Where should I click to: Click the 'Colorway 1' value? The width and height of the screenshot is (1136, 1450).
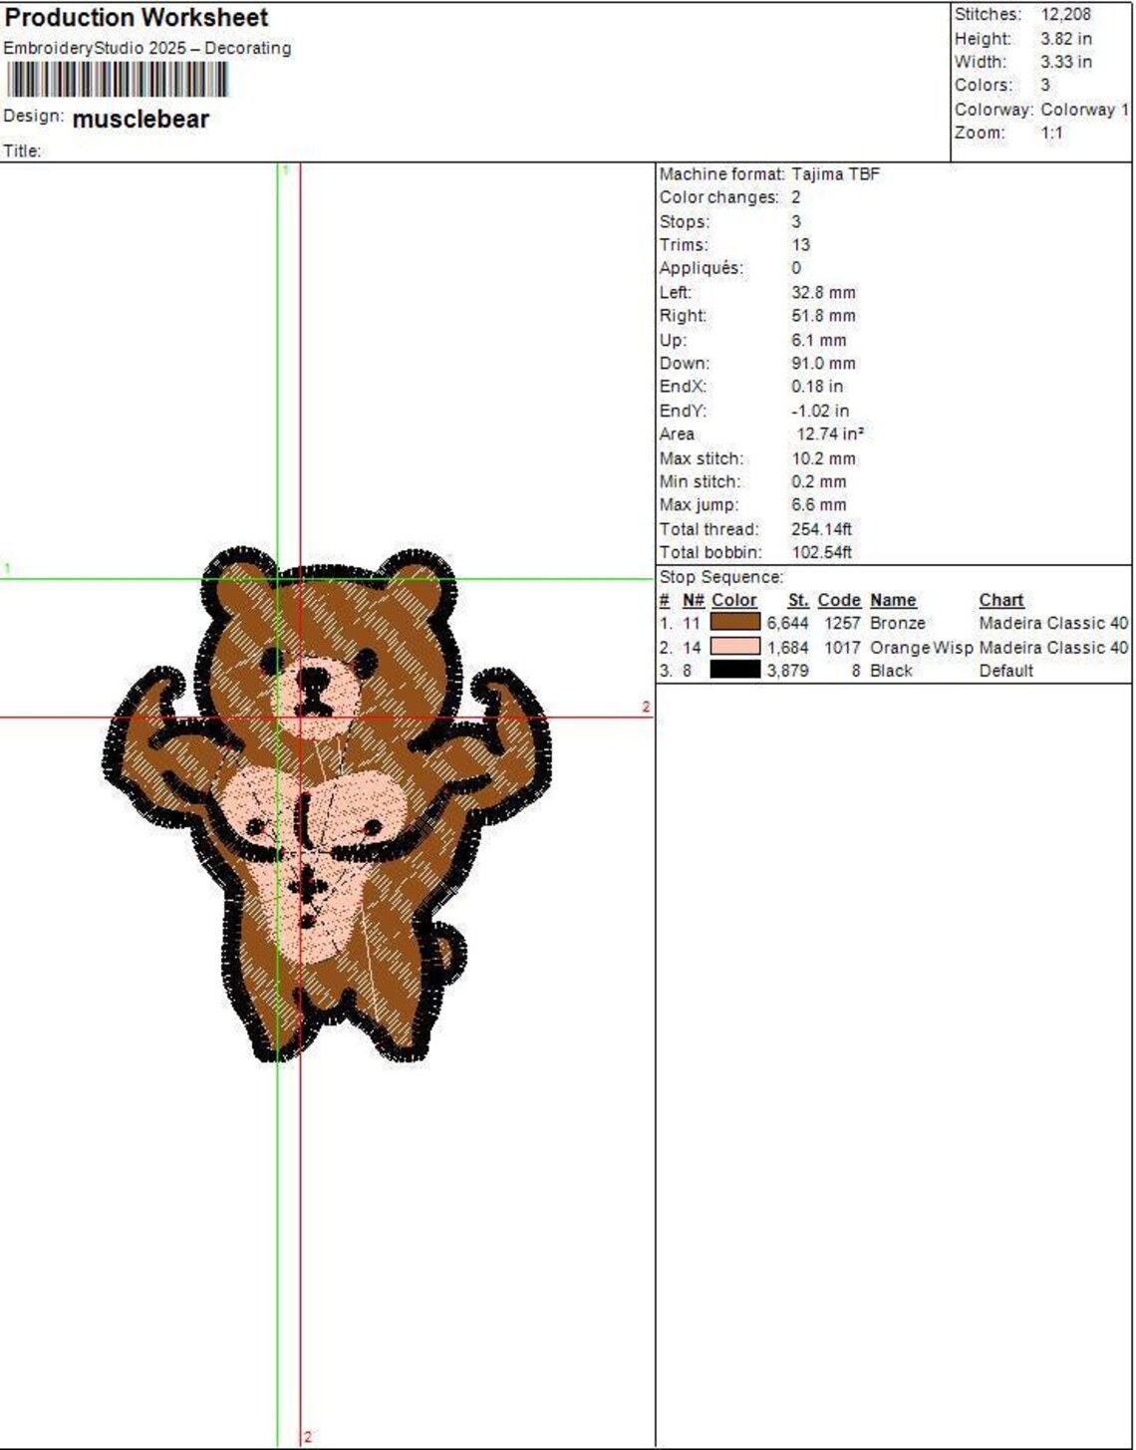click(x=1084, y=110)
